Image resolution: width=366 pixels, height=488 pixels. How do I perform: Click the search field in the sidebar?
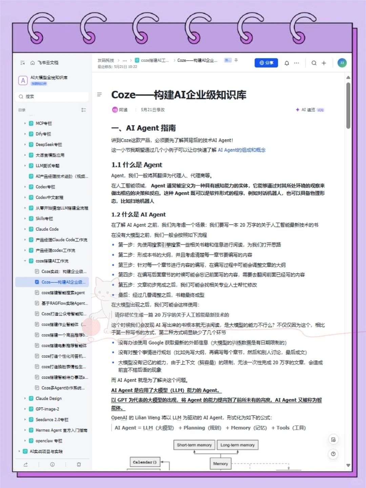pos(52,97)
